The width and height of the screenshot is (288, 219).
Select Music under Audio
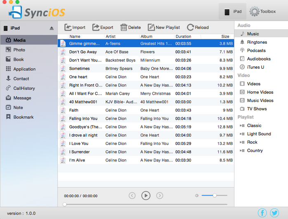(261, 34)
